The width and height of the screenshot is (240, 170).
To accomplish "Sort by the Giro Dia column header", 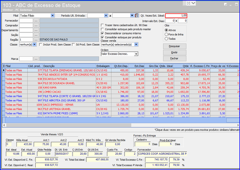I will click(x=151, y=66).
